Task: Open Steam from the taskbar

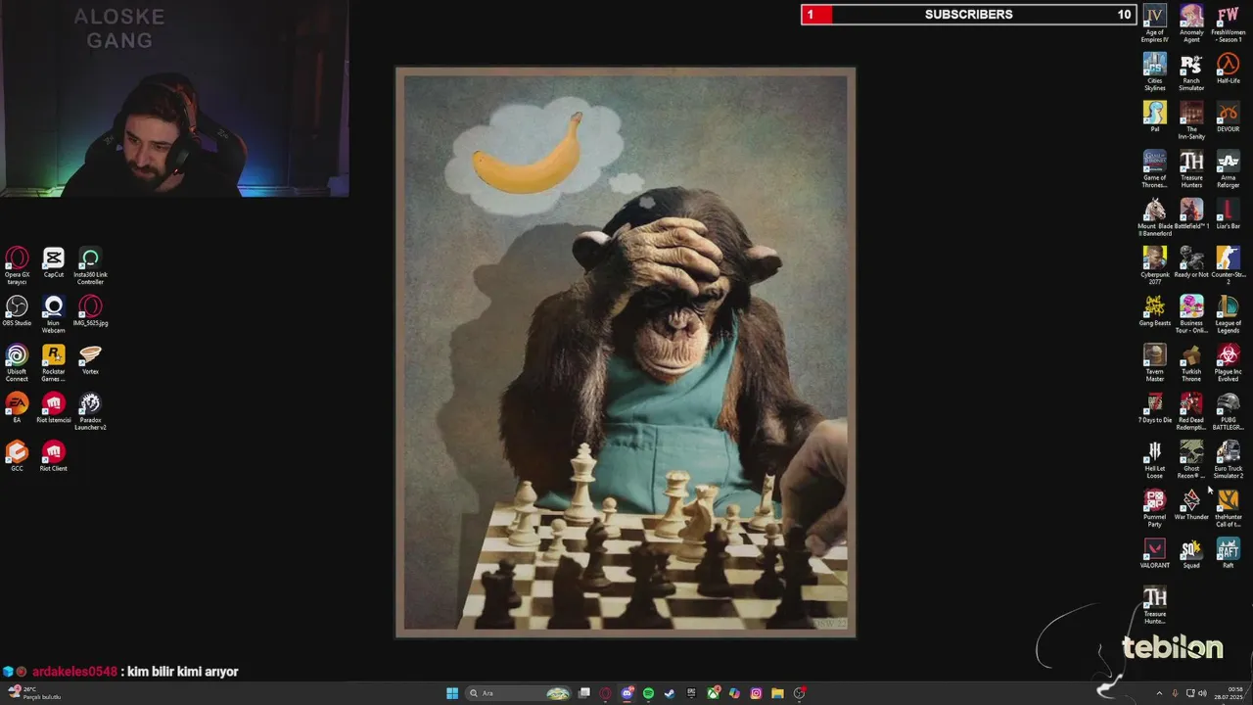Action: coord(670,693)
